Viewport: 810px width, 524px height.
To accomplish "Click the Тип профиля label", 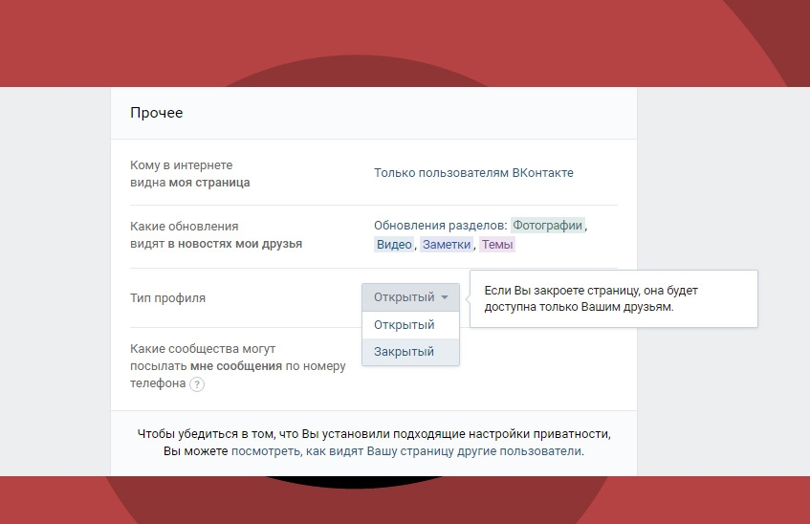I will [168, 298].
